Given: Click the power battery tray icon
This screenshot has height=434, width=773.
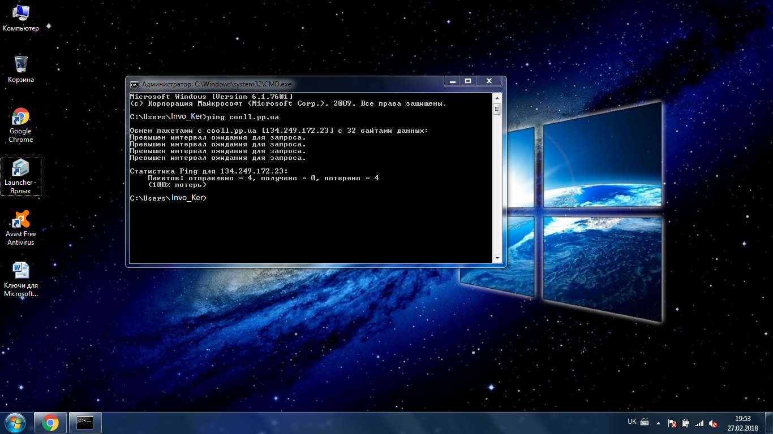Looking at the screenshot, I should pos(686,423).
